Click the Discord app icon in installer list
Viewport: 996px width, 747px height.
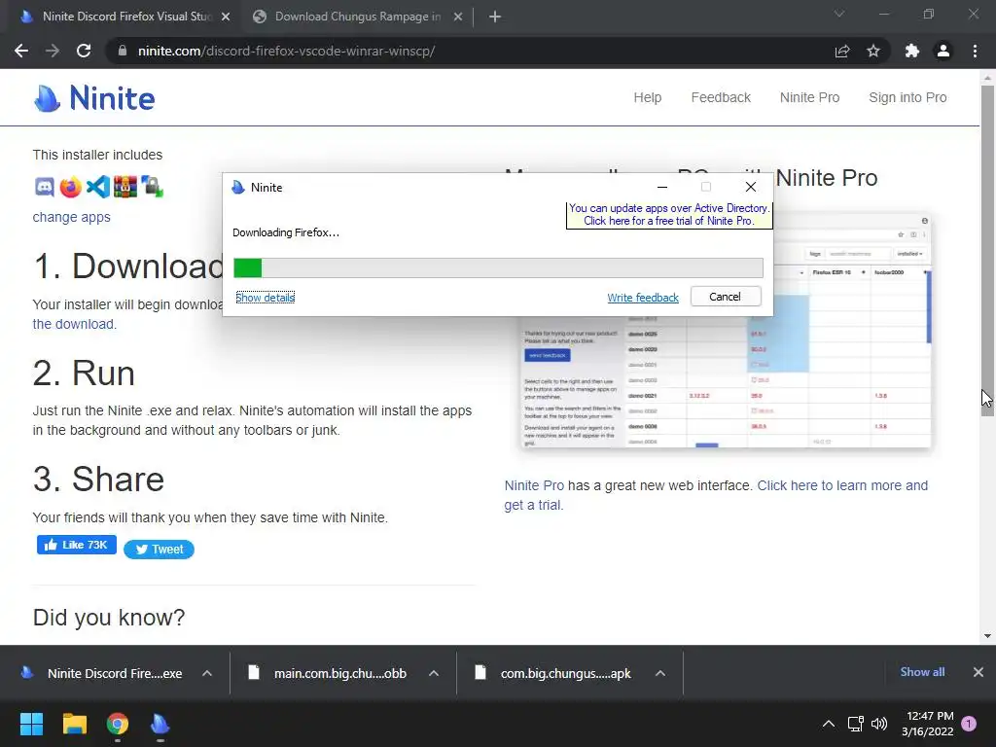tap(44, 187)
